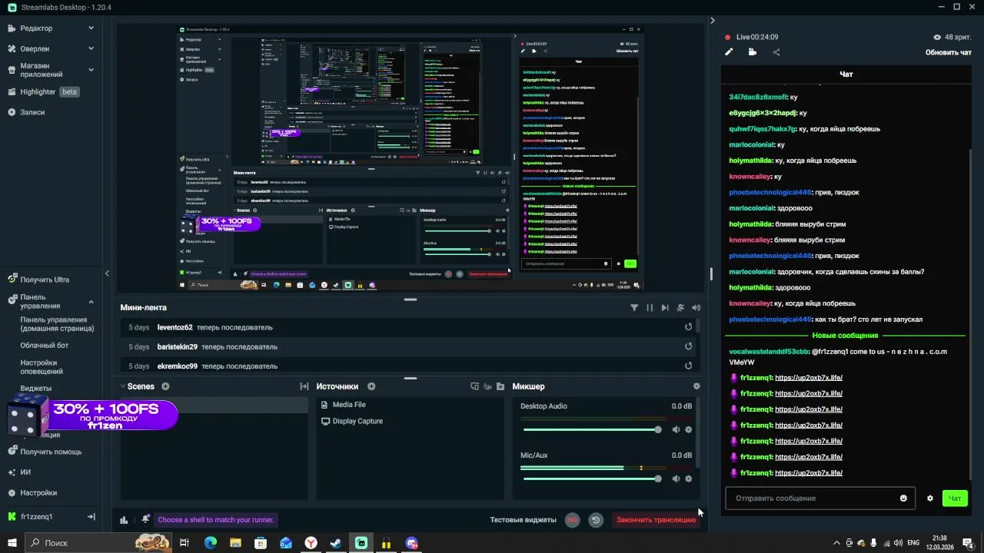Expand the Магазин приложений chevron
This screenshot has width=984, height=553.
coord(91,70)
